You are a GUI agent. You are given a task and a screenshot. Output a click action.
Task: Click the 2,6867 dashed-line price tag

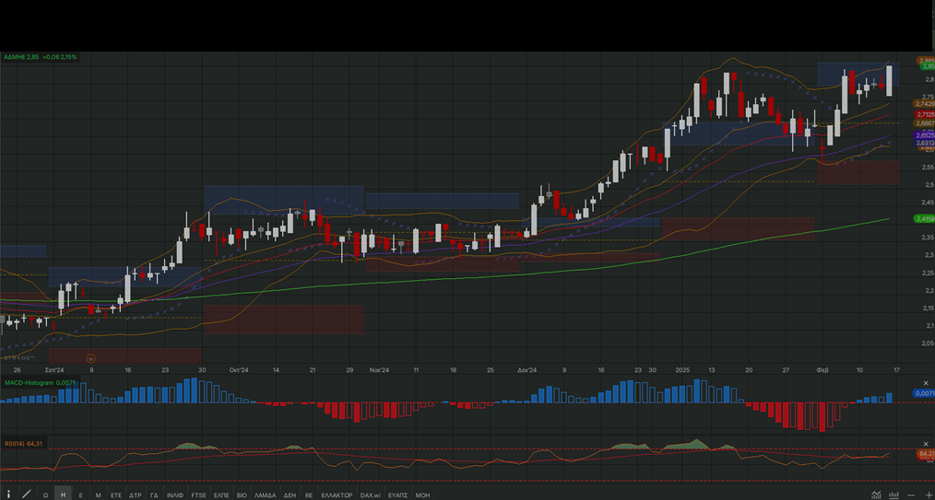pyautogui.click(x=924, y=123)
